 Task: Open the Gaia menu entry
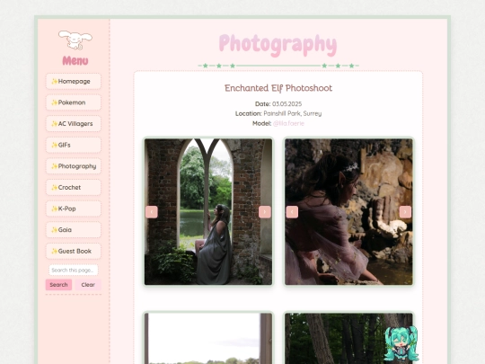pos(74,230)
